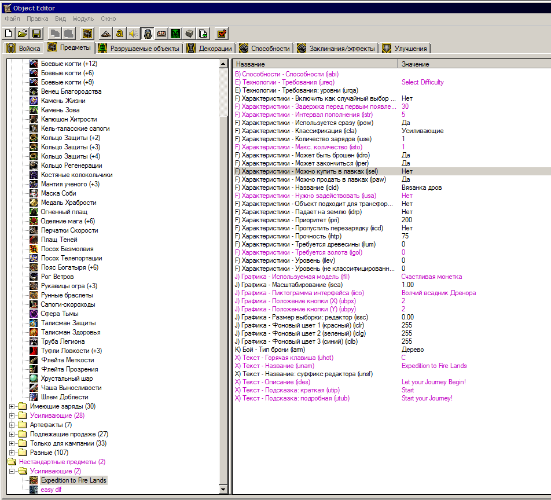Select the 'easy dif' custom item

click(x=51, y=490)
